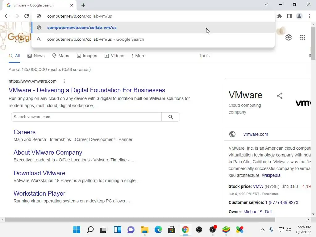Switch to the News tab

coord(36,56)
